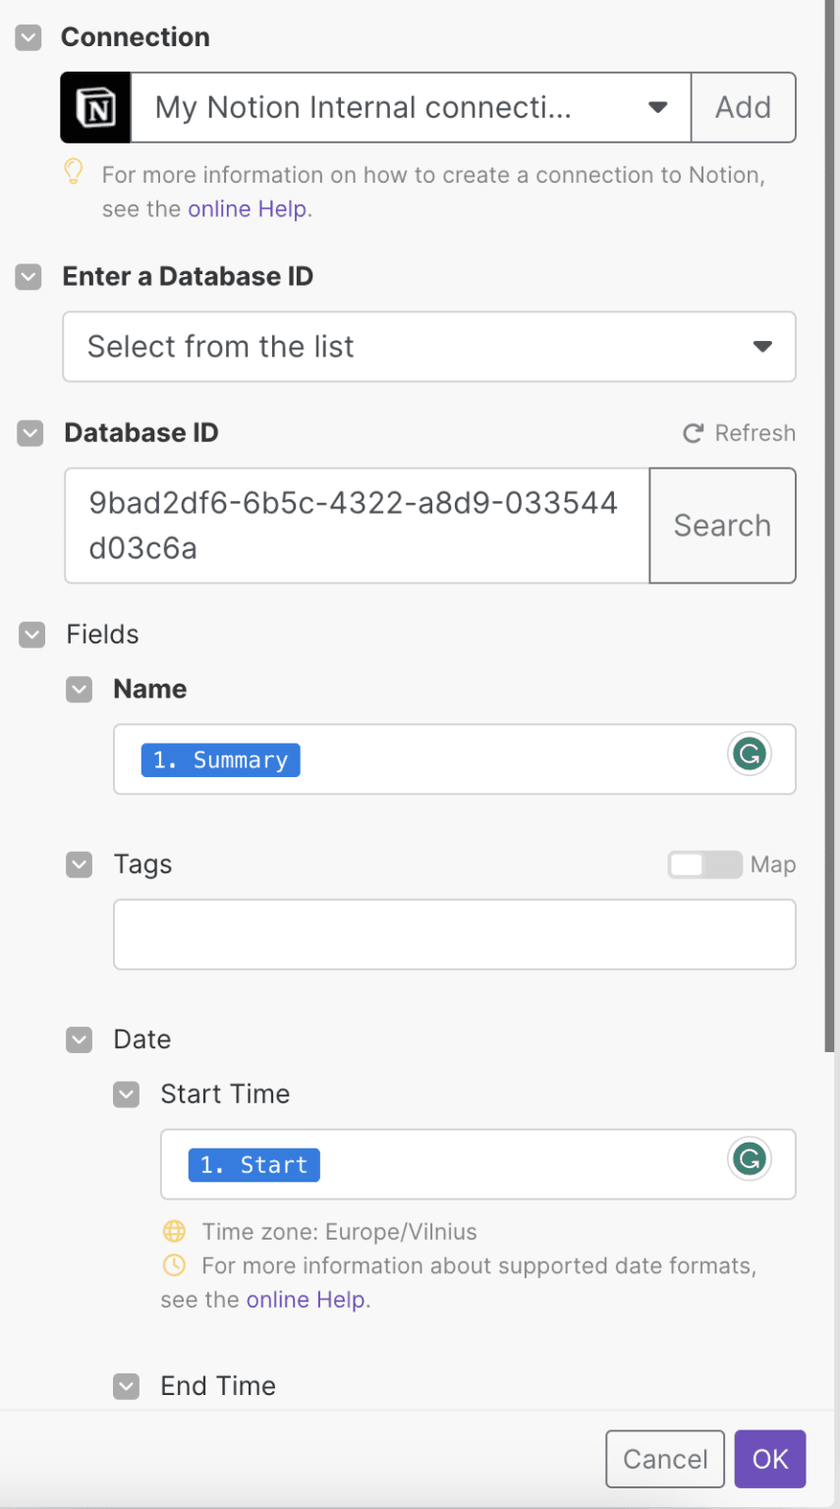Click the Cancel button
The width and height of the screenshot is (840, 1509).
(x=665, y=1459)
